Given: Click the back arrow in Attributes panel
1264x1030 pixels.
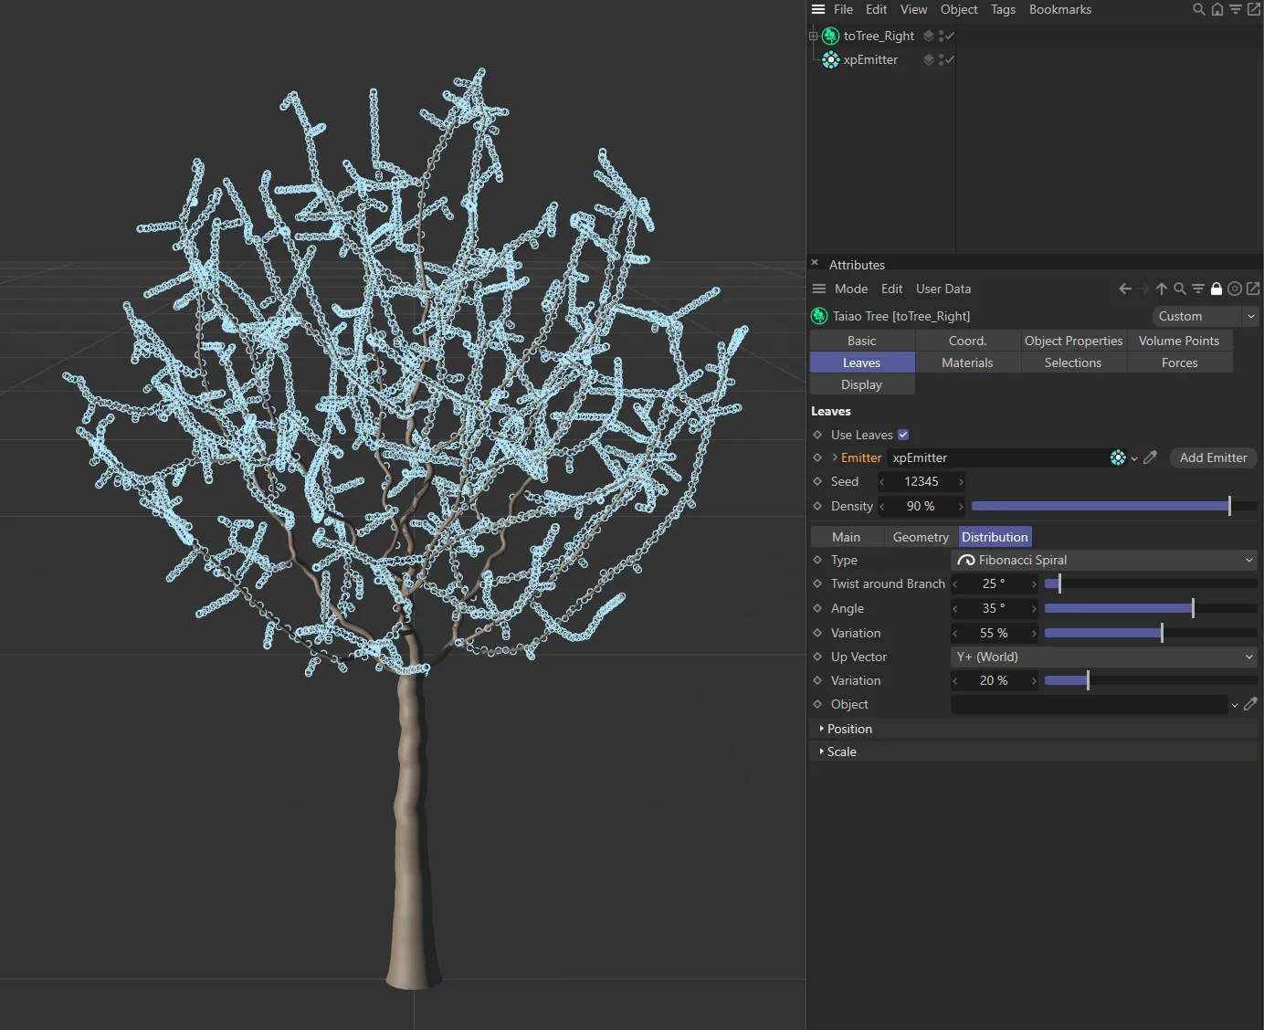Looking at the screenshot, I should click(1124, 289).
